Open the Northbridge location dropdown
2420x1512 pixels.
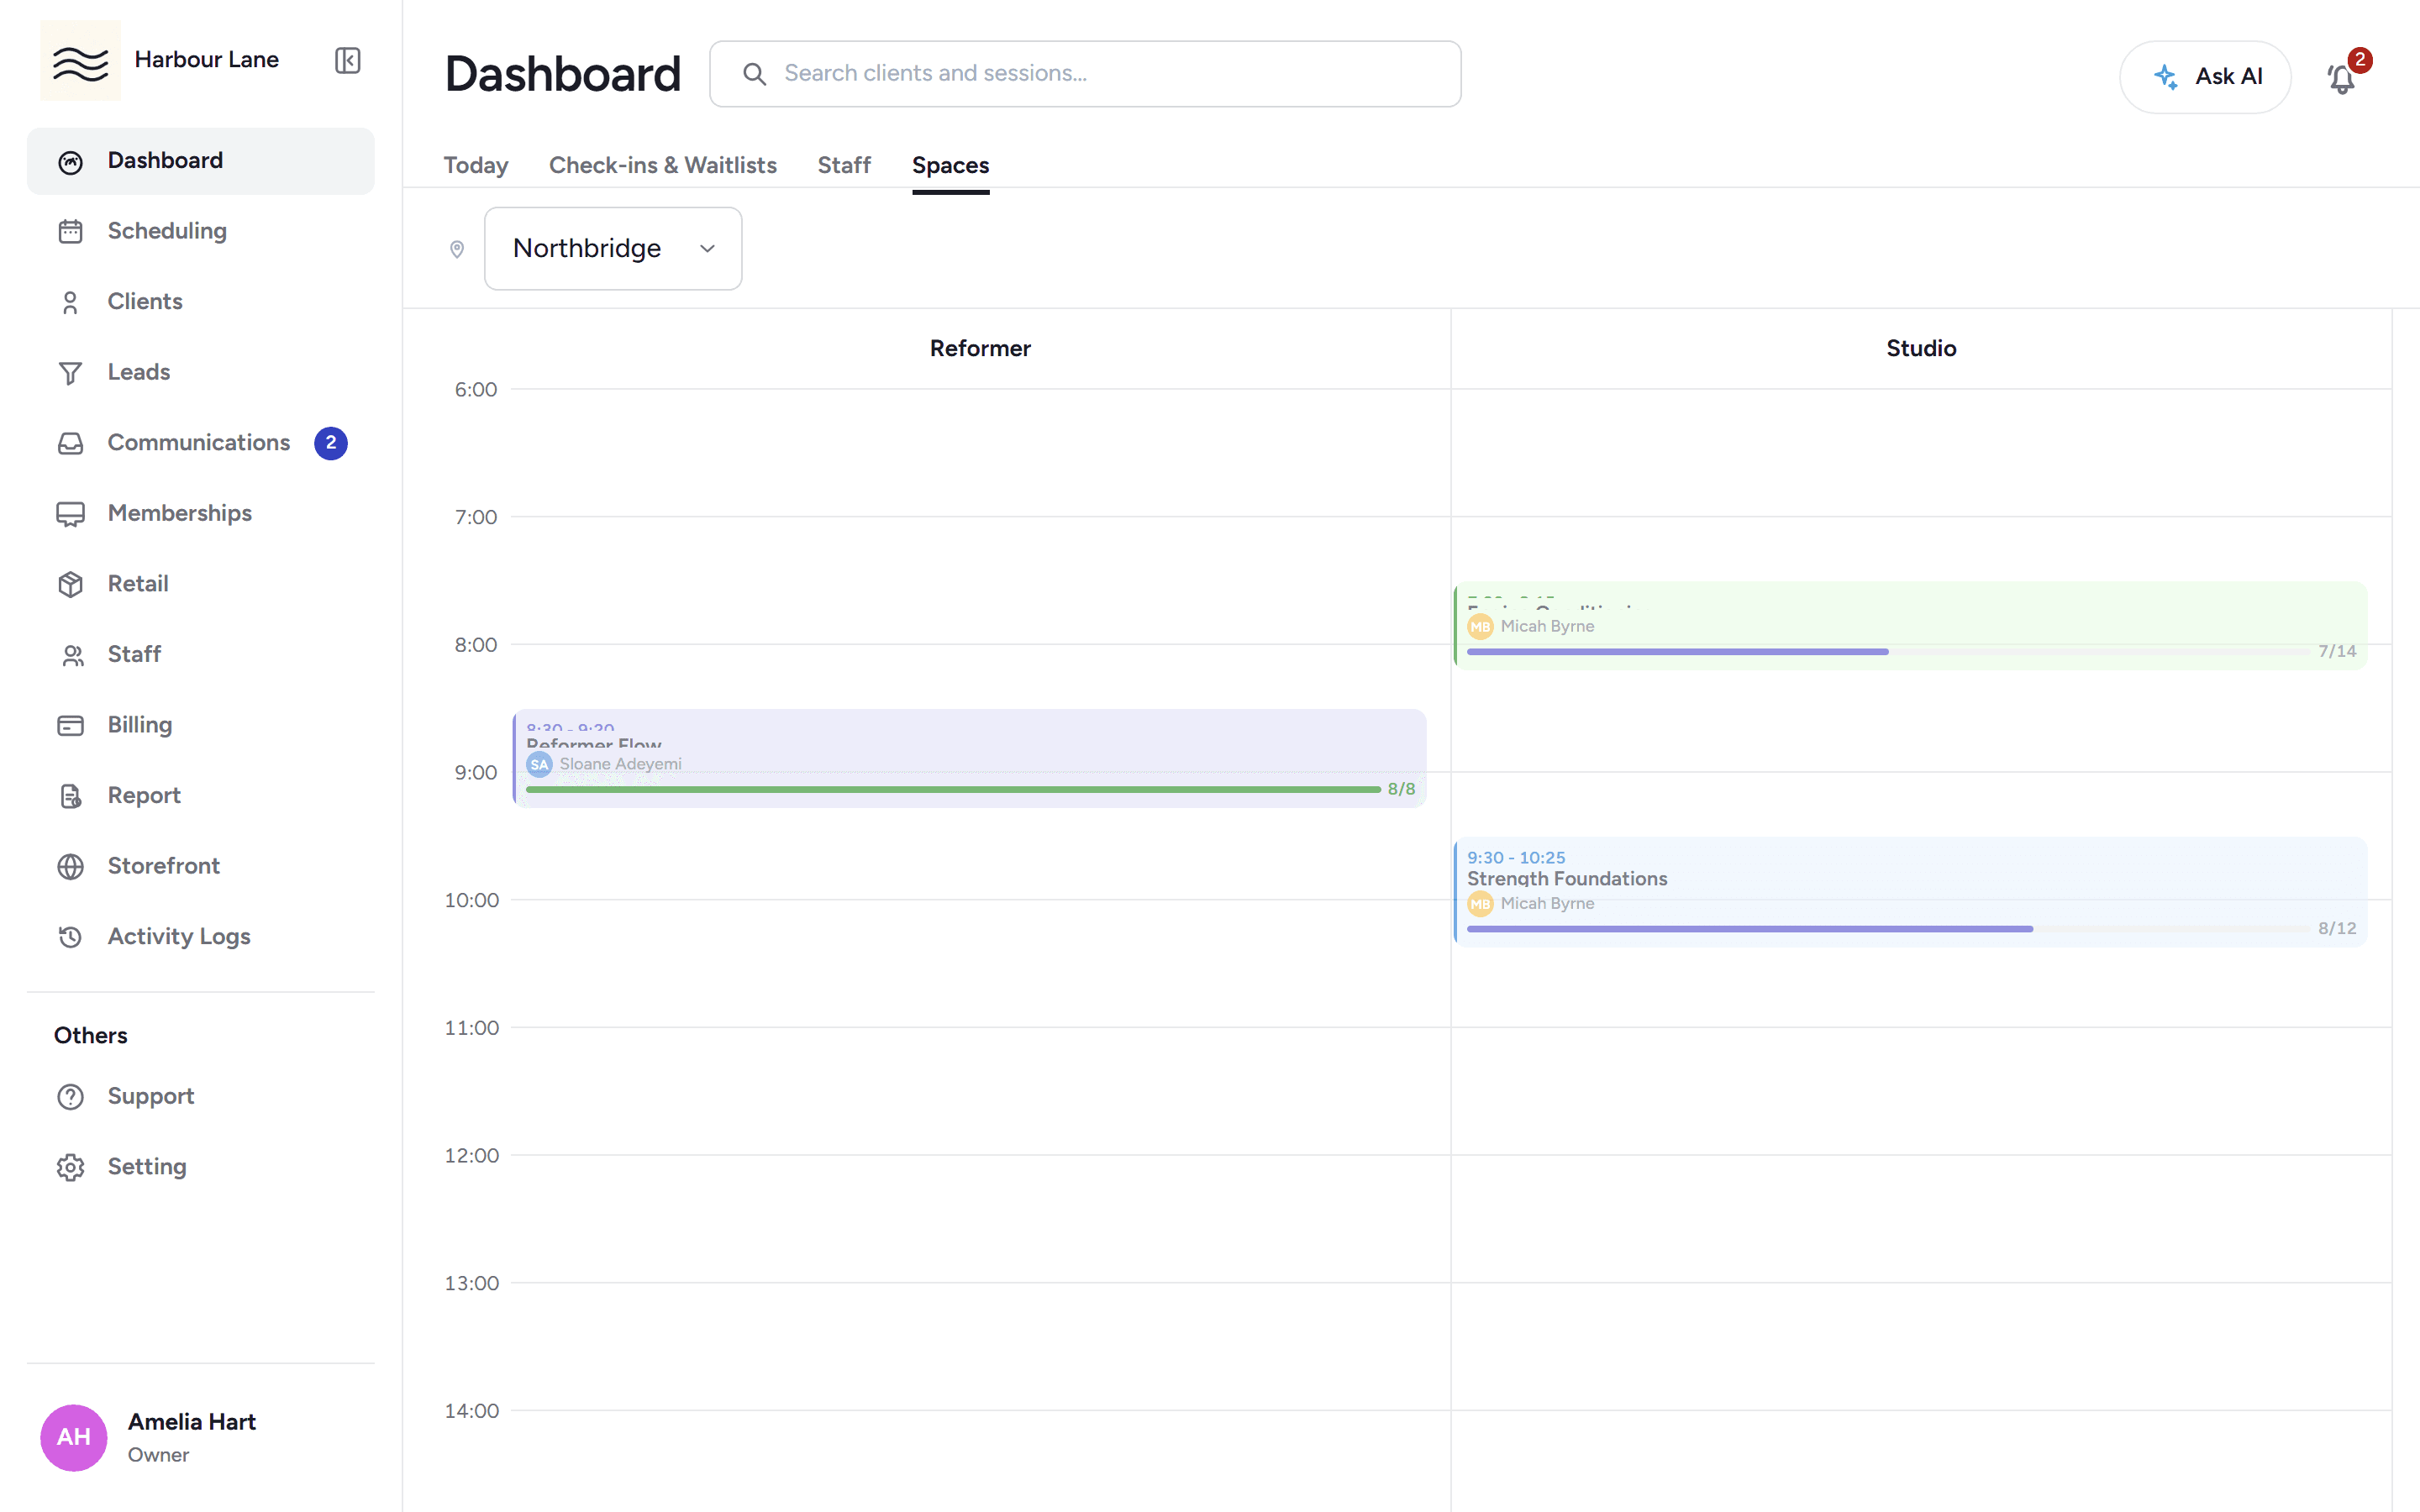point(613,249)
